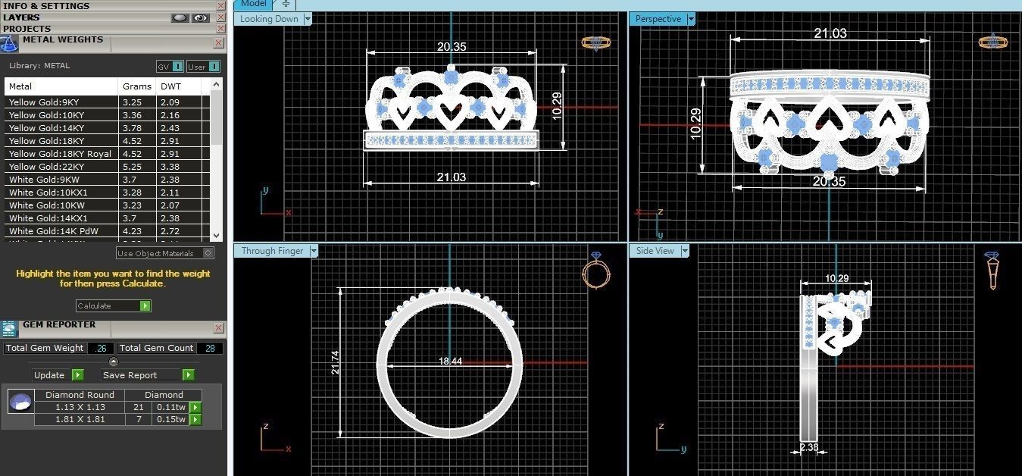The height and width of the screenshot is (476, 1022).
Task: Select the Yellow Gold:14KY row
Action: [x=108, y=127]
